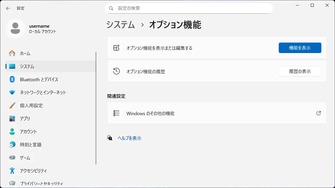Open the ヘルプを表示 link
335x188 pixels.
coord(130,138)
